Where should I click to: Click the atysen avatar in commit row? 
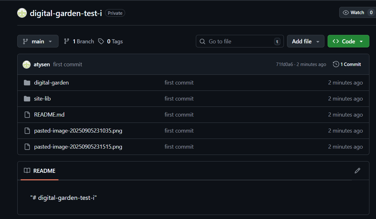click(x=26, y=64)
